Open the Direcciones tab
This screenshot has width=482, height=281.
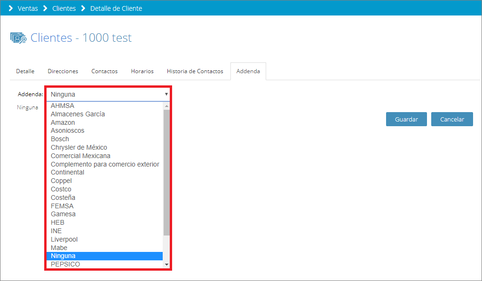pyautogui.click(x=63, y=71)
